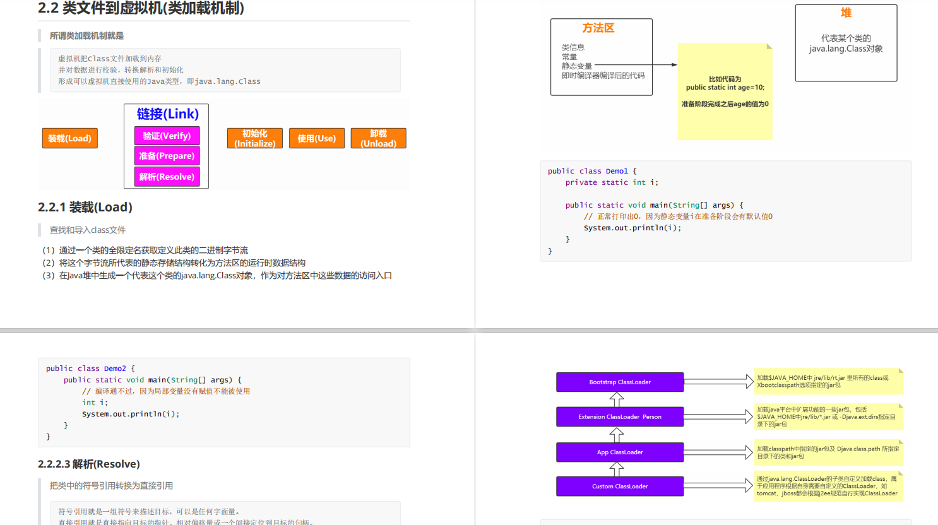The width and height of the screenshot is (938, 525).
Task: Click the heading 2.2.2.3 解析(Resolve)
Action: click(89, 464)
